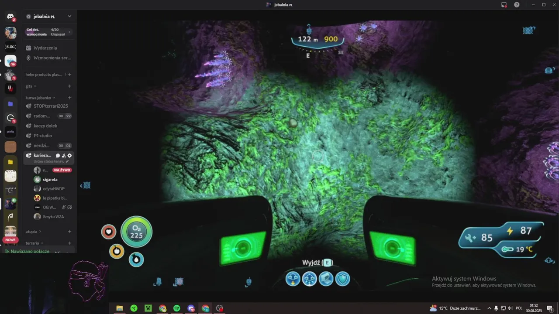This screenshot has height=314, width=559.
Task: Open Wydarzenia events entry
Action: 49,48
